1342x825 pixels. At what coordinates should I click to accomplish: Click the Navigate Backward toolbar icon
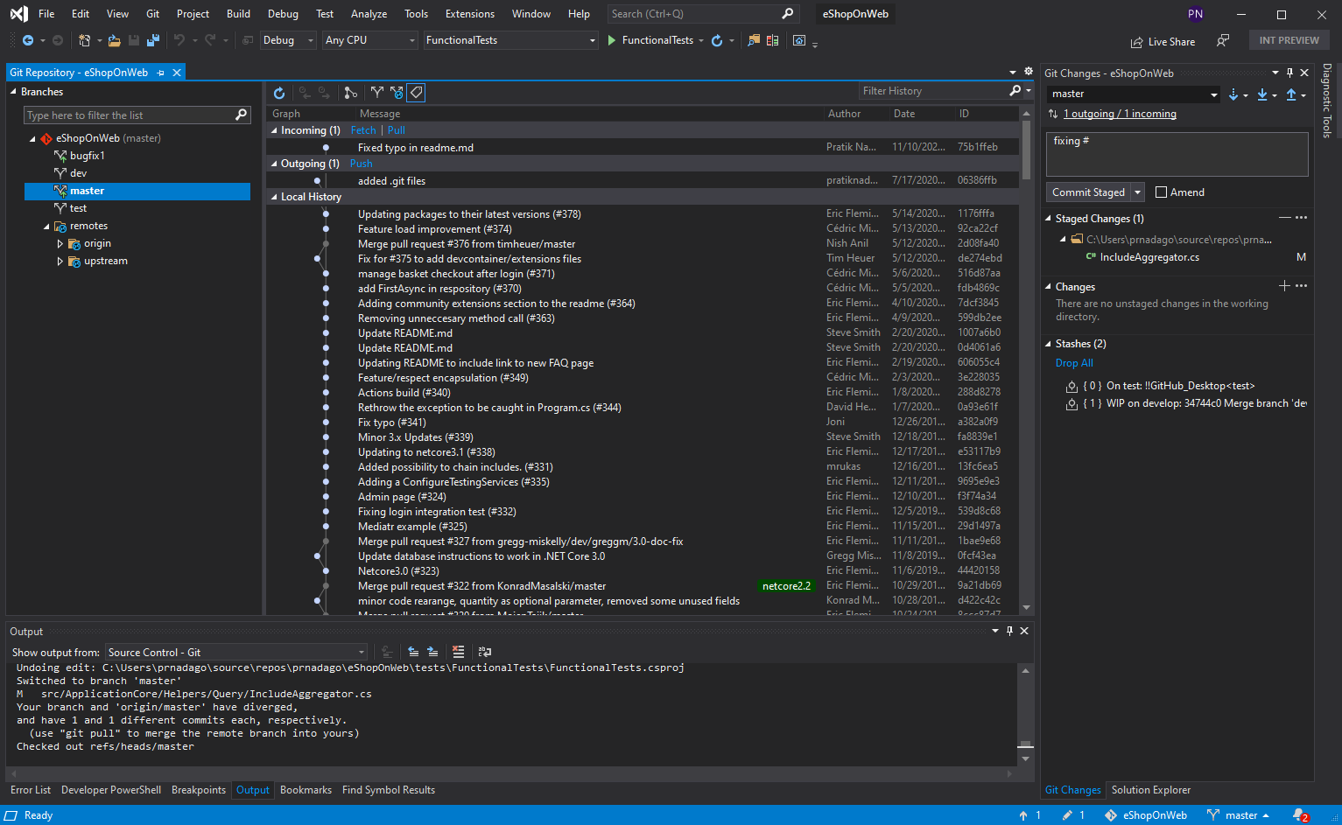pos(28,40)
